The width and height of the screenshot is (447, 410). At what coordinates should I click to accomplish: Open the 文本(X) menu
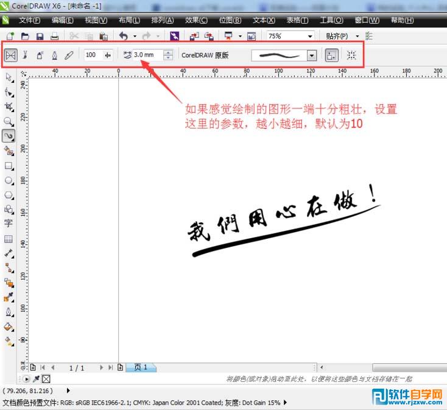click(x=264, y=20)
